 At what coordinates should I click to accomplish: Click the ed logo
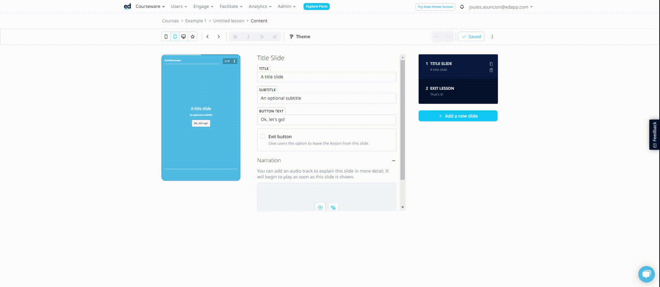click(x=127, y=6)
